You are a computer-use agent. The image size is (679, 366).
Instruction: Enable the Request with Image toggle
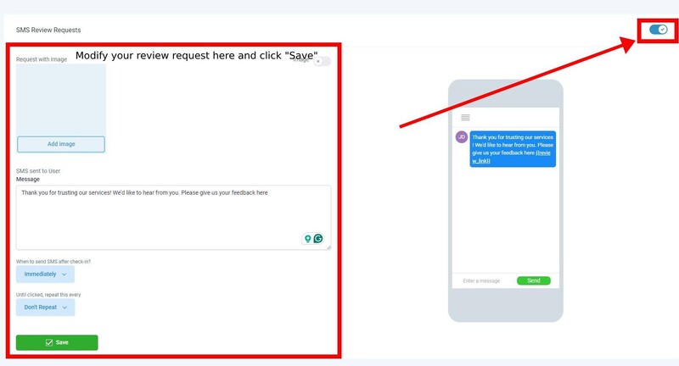[323, 61]
